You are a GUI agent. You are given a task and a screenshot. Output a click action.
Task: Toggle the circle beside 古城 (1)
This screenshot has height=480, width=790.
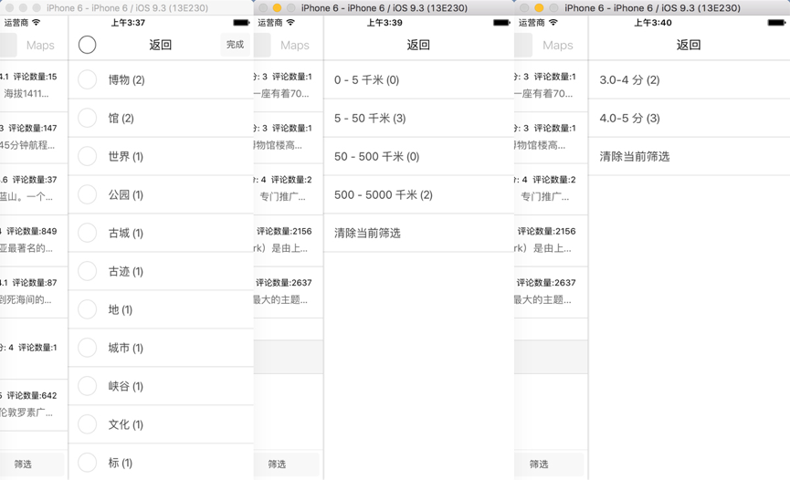click(x=88, y=233)
